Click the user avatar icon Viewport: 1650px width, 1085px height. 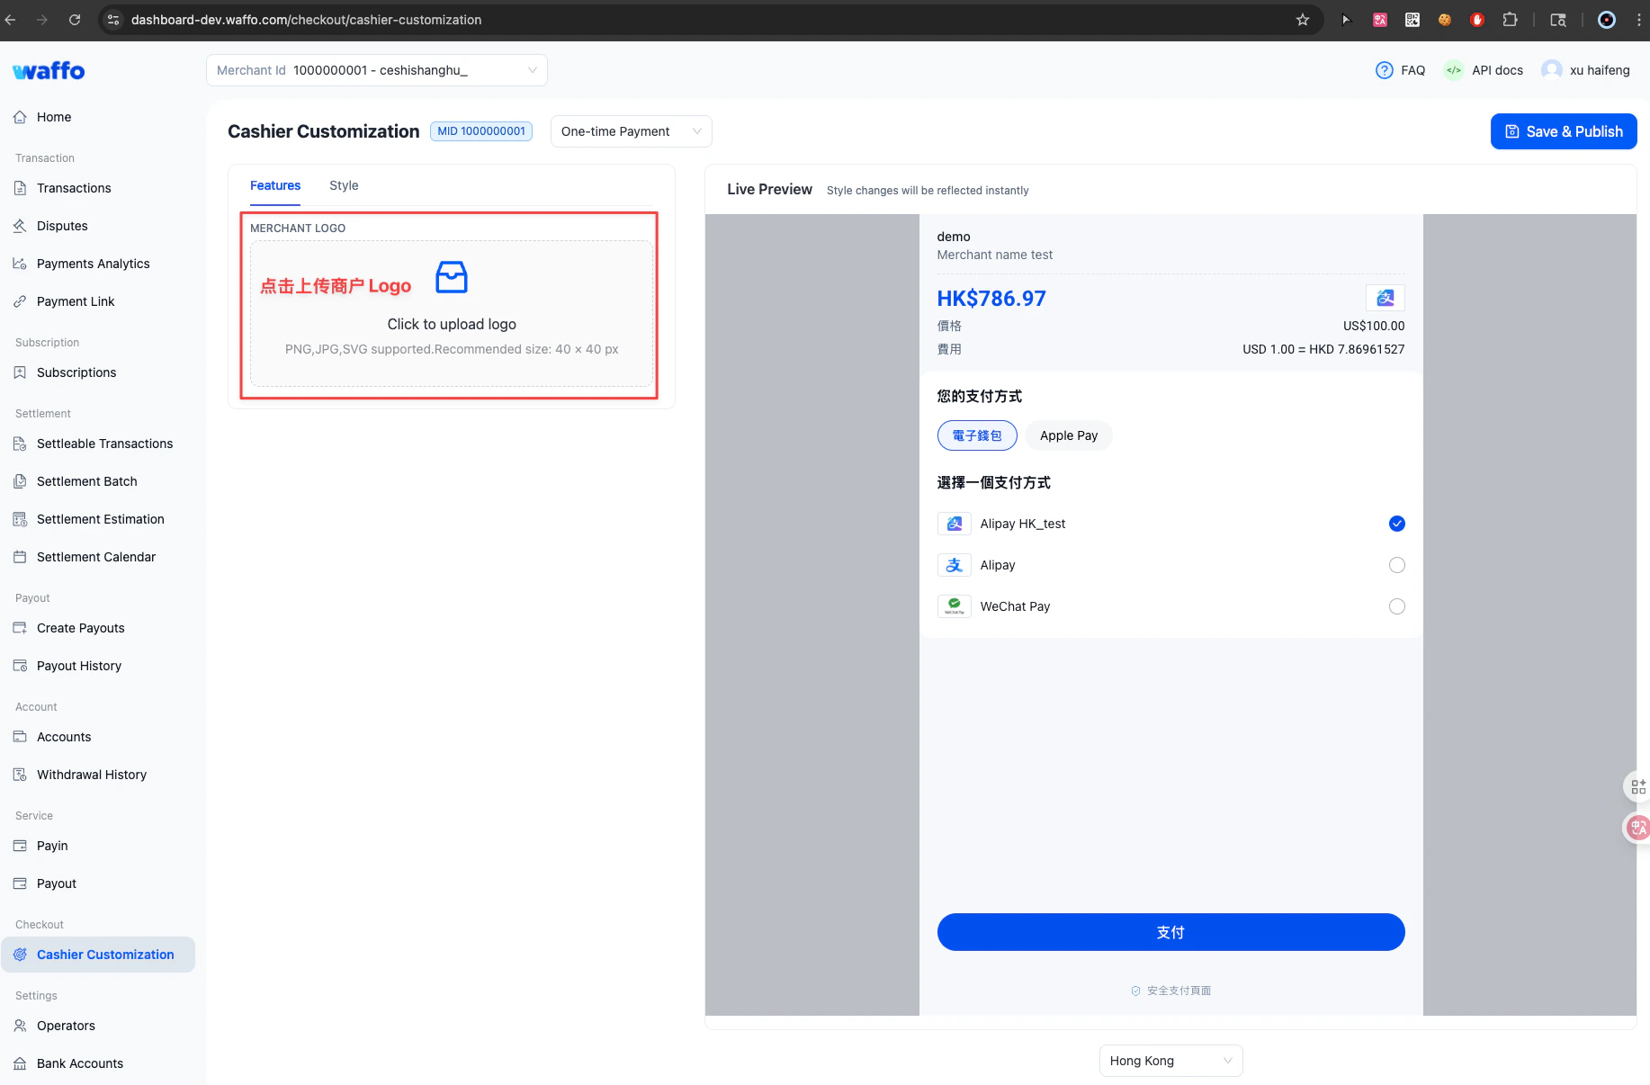point(1552,70)
